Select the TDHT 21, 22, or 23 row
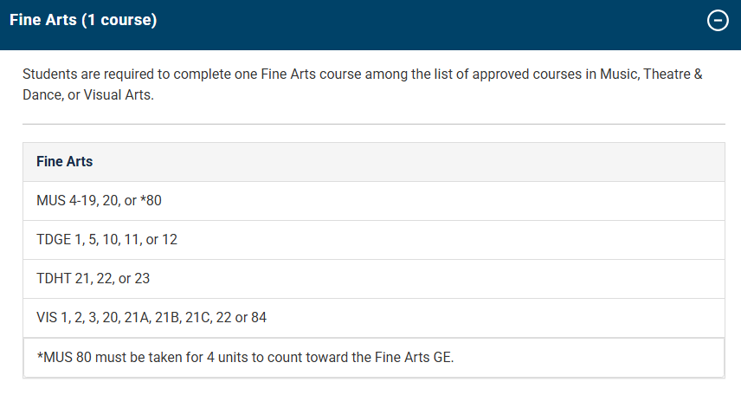Image resolution: width=741 pixels, height=395 pixels. [94, 279]
